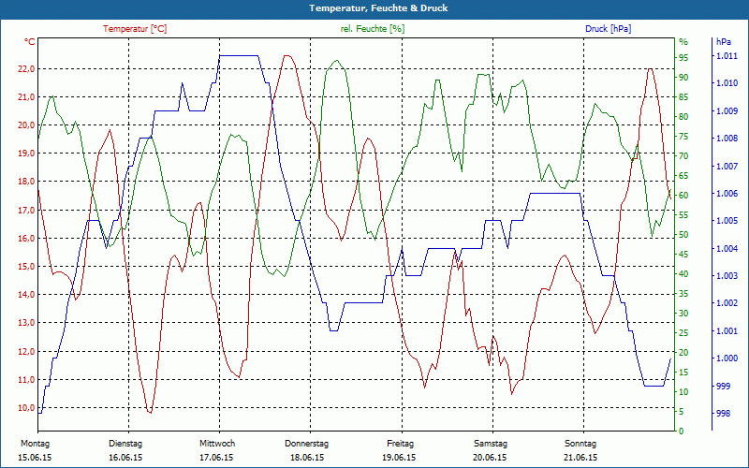Click the "20,0" temperature axis value
The width and height of the screenshot is (749, 468).
point(27,125)
